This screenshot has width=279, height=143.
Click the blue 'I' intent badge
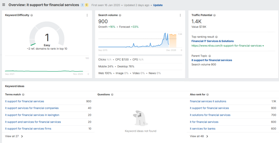82,5
